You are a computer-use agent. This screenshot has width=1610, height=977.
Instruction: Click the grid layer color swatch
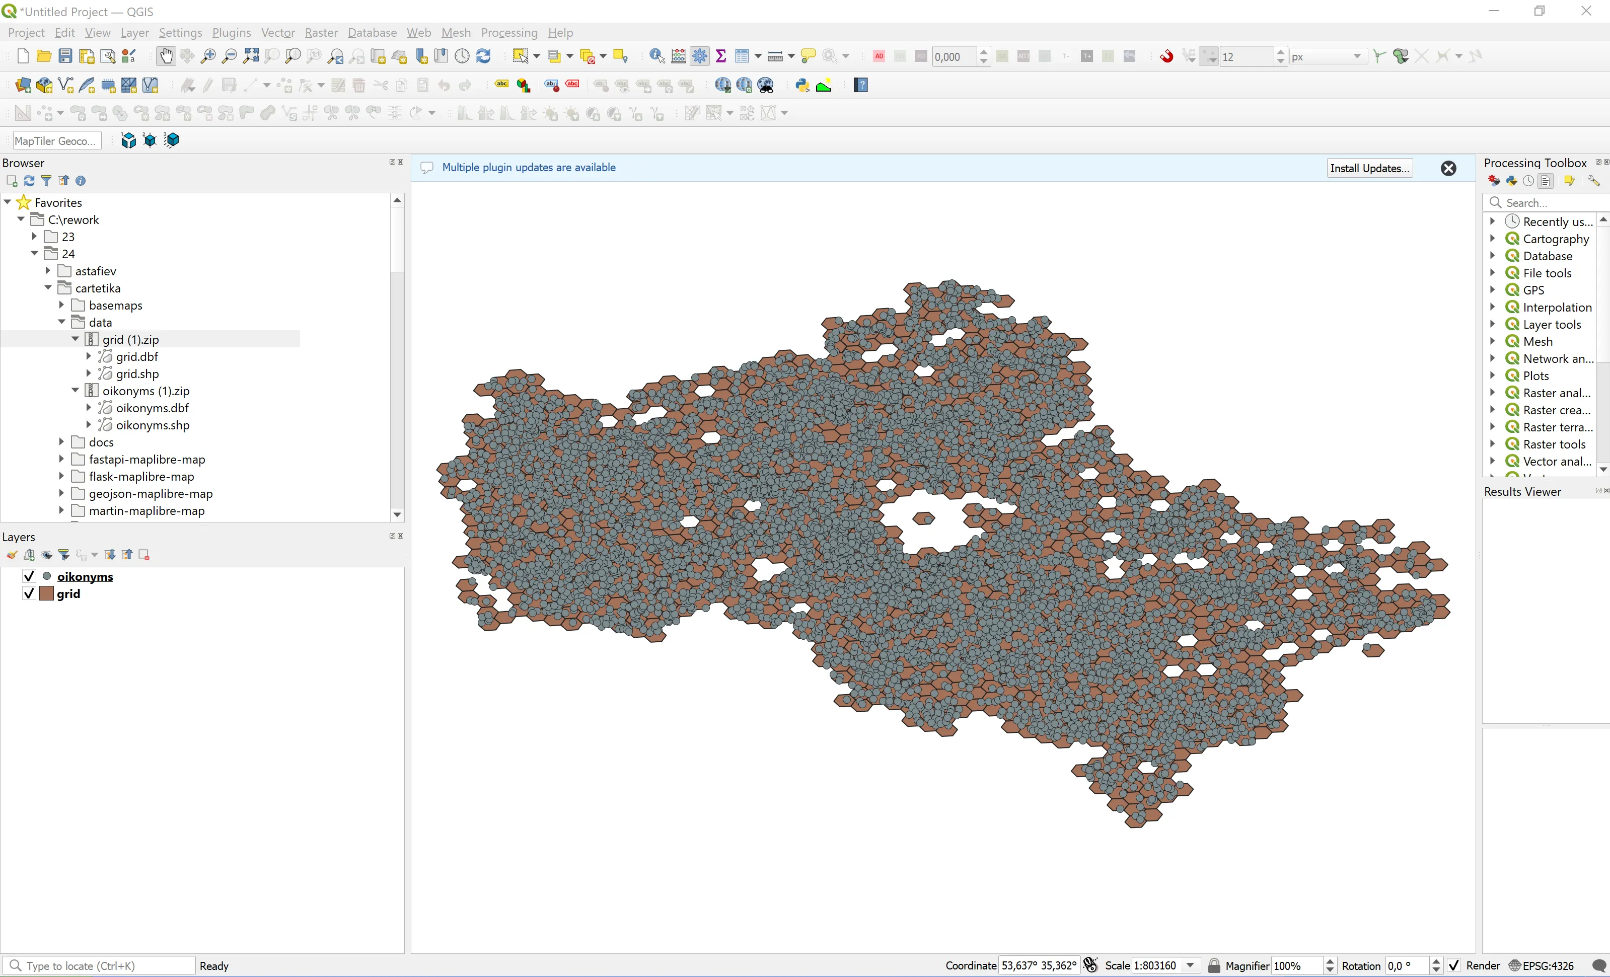tap(46, 593)
